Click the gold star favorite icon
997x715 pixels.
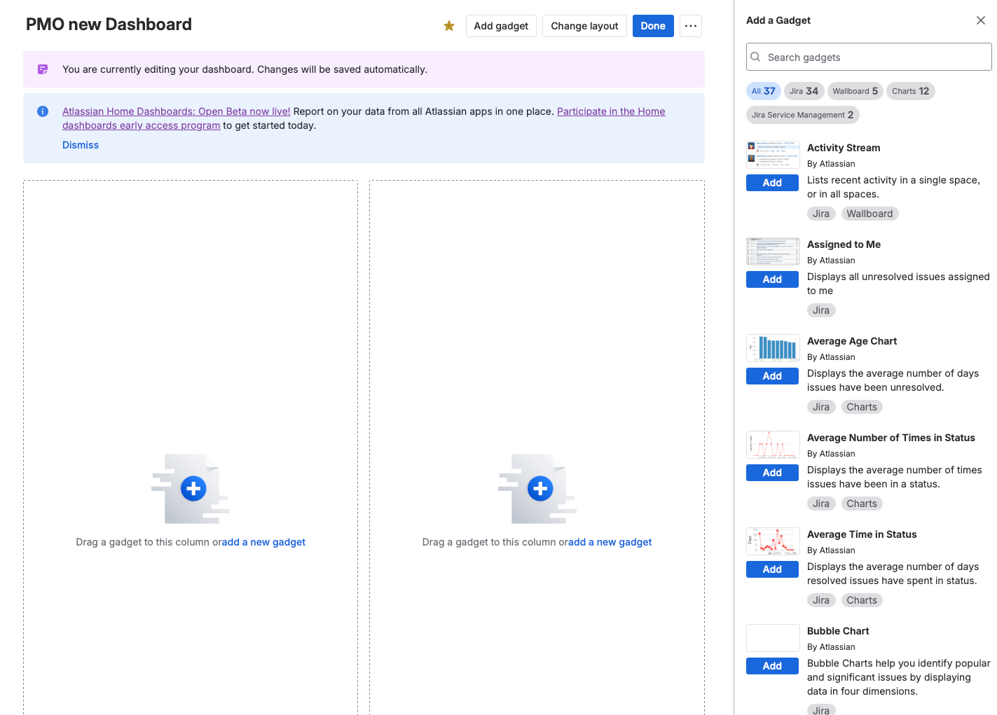click(x=449, y=26)
